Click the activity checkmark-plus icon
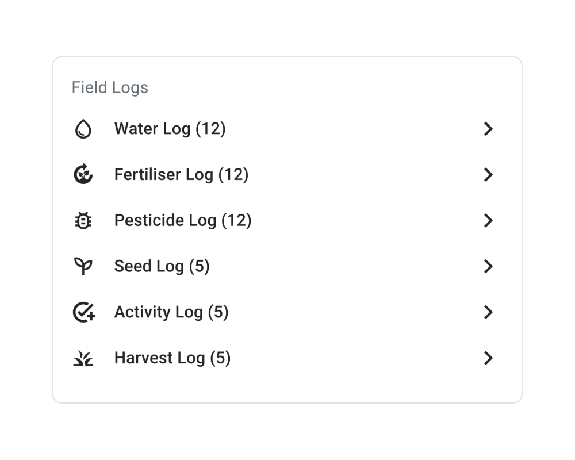The width and height of the screenshot is (575, 460). (x=84, y=312)
